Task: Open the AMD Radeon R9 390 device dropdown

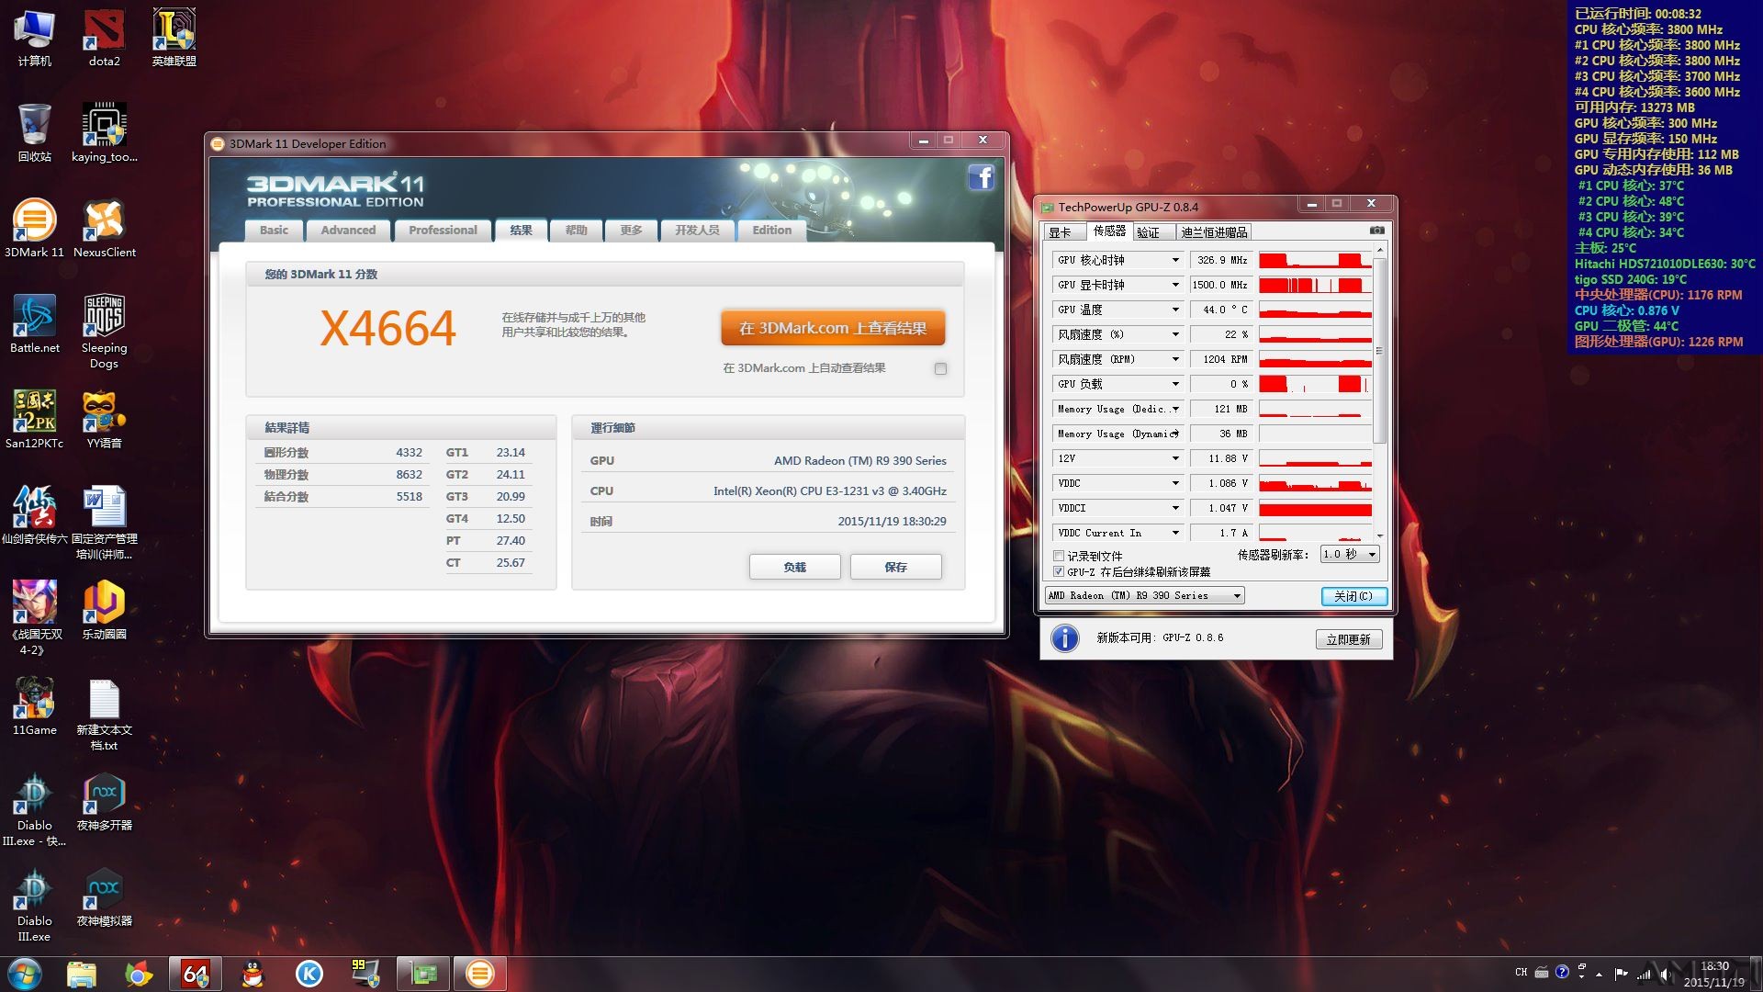Action: tap(1145, 595)
